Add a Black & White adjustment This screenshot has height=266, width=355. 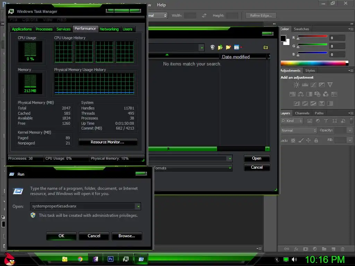pos(309,94)
